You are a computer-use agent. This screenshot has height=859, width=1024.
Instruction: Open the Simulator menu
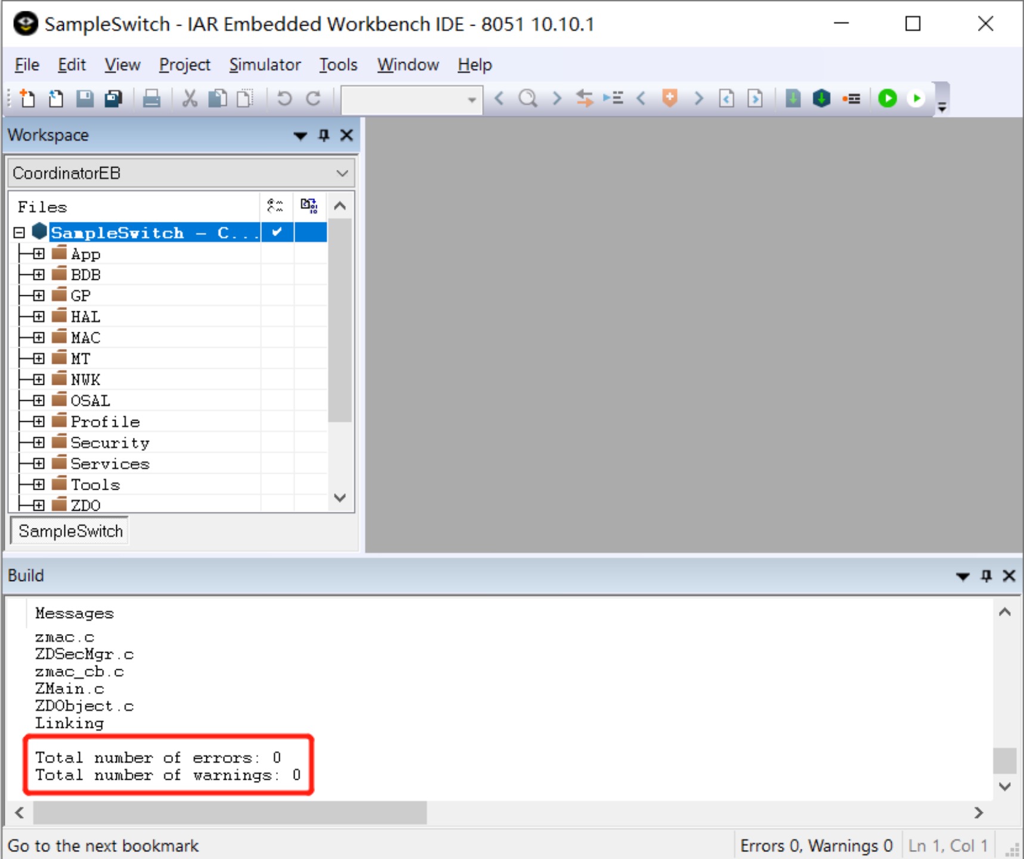coord(265,64)
